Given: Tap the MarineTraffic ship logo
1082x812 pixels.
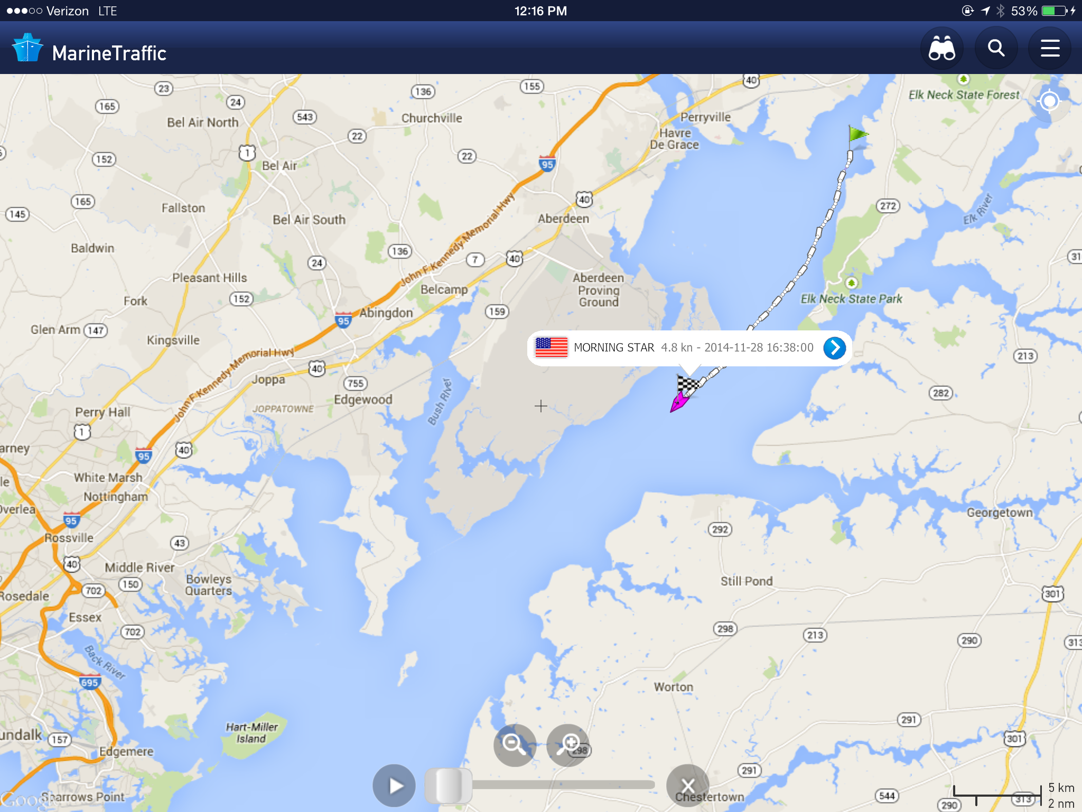Looking at the screenshot, I should pyautogui.click(x=27, y=48).
